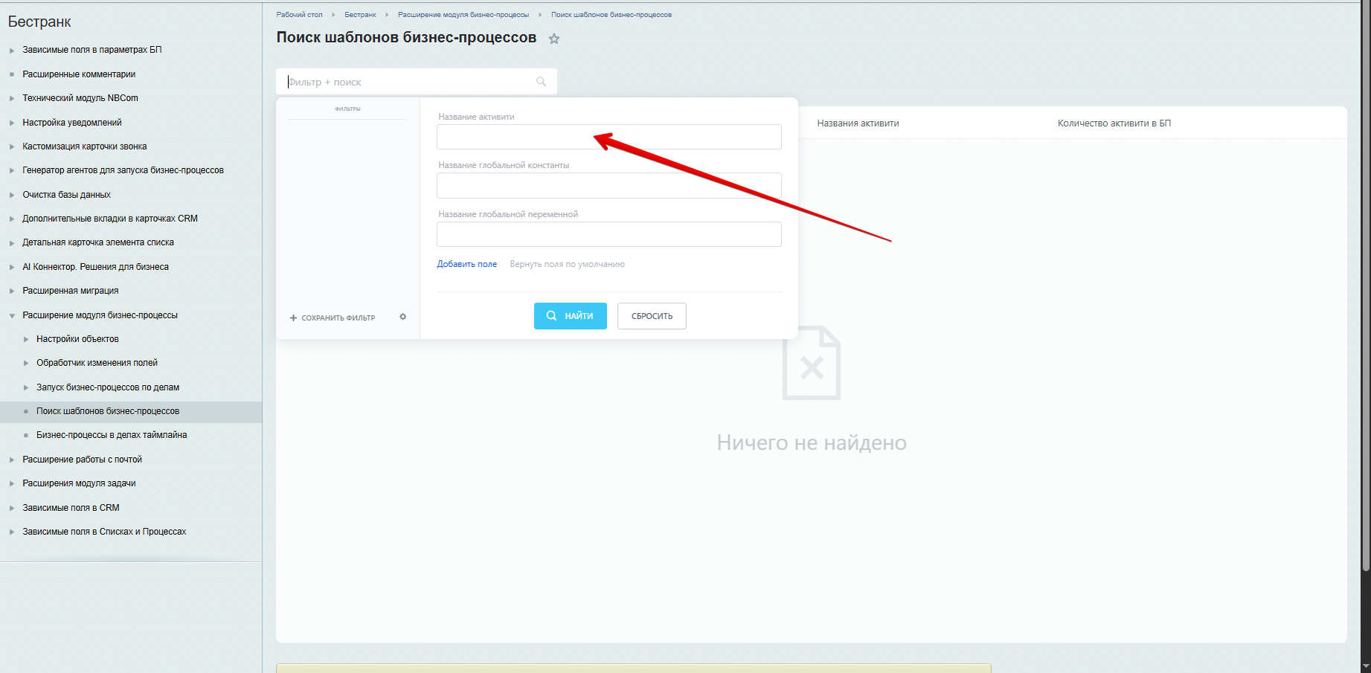Collapse Расширение модуля бизнес-процессы tree arrow

point(12,315)
